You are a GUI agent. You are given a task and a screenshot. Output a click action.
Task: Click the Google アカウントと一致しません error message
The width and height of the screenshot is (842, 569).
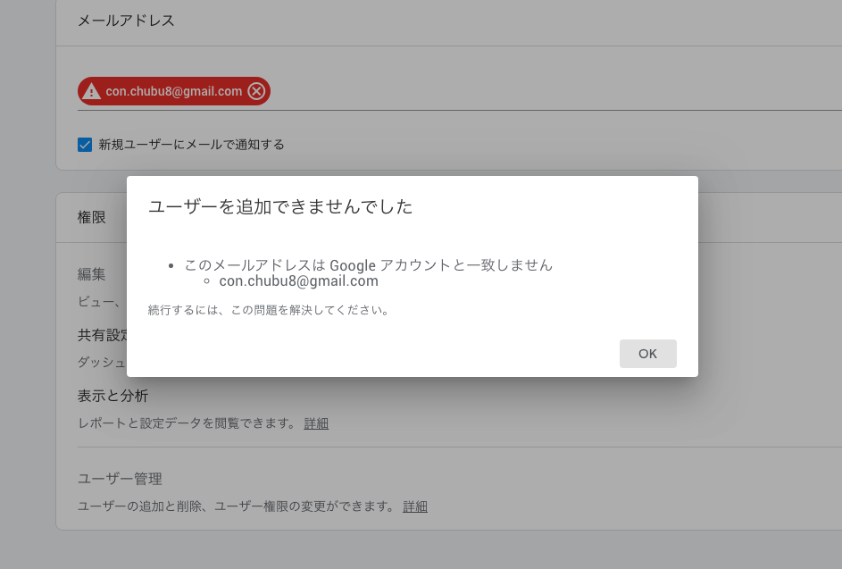coord(368,265)
